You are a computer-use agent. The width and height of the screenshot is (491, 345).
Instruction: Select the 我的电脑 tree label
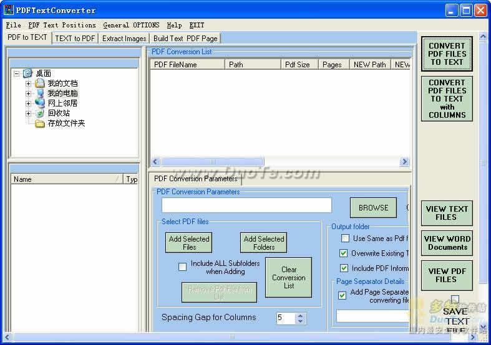tap(62, 93)
